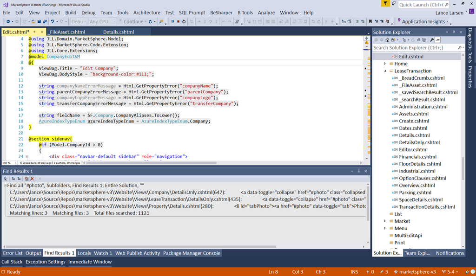Collapse the LeaseTransaction folder
Screen dimensions: 476x276
pyautogui.click(x=385, y=71)
